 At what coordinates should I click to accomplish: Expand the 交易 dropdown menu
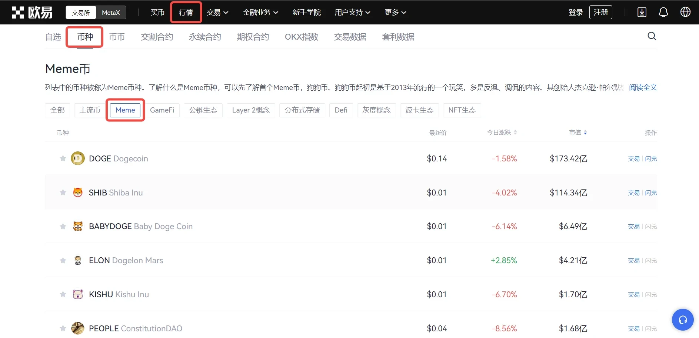(217, 13)
